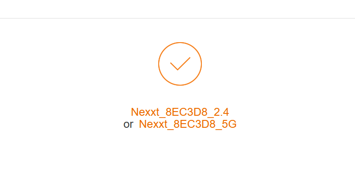This screenshot has width=355, height=194.
Task: Click the '5G' suffix of second SSID
Action: click(x=229, y=124)
